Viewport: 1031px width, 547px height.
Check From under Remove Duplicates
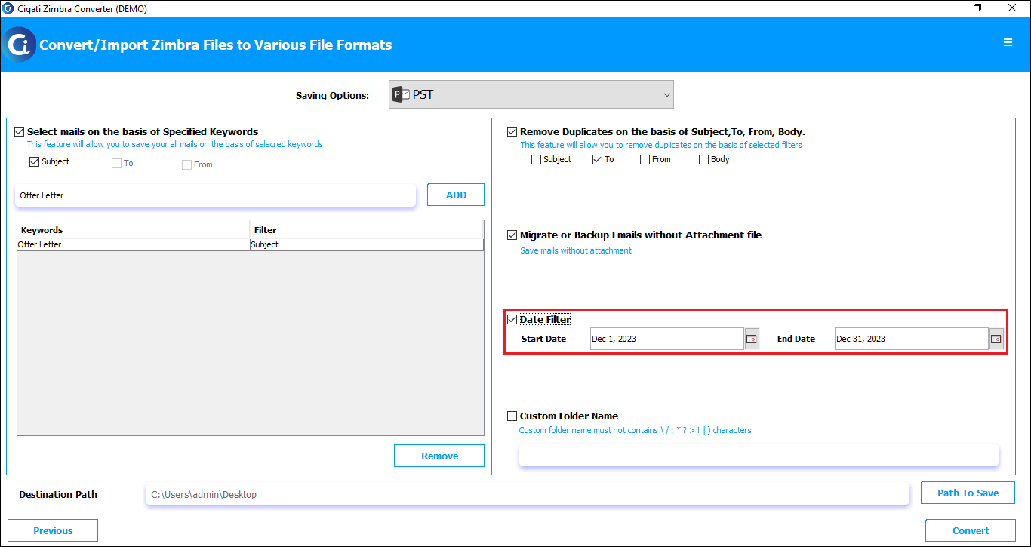pyautogui.click(x=645, y=159)
